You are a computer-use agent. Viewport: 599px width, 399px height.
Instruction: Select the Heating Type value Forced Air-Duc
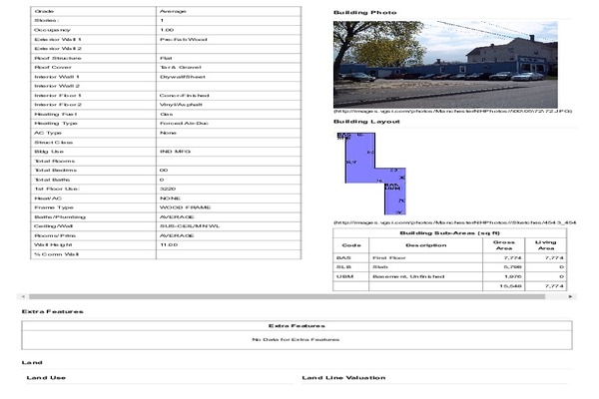click(183, 123)
